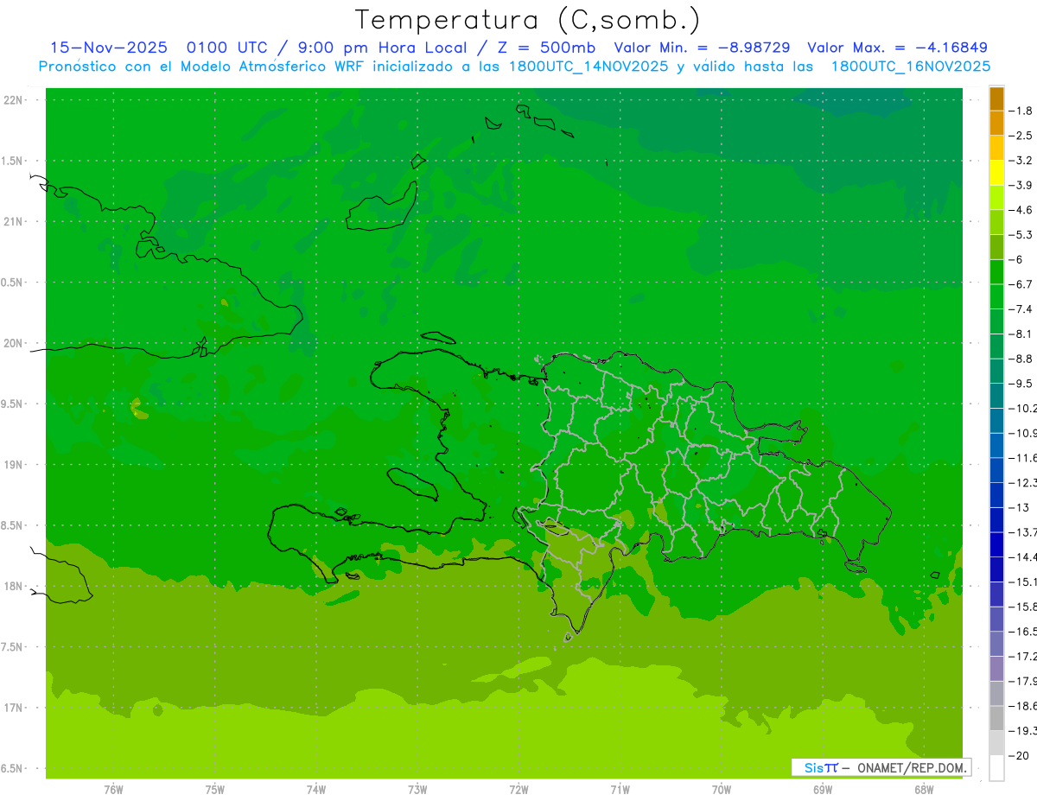Pick the purple legend swatch between -17.2 and -17.9
This screenshot has height=801, width=1037.
tap(996, 669)
